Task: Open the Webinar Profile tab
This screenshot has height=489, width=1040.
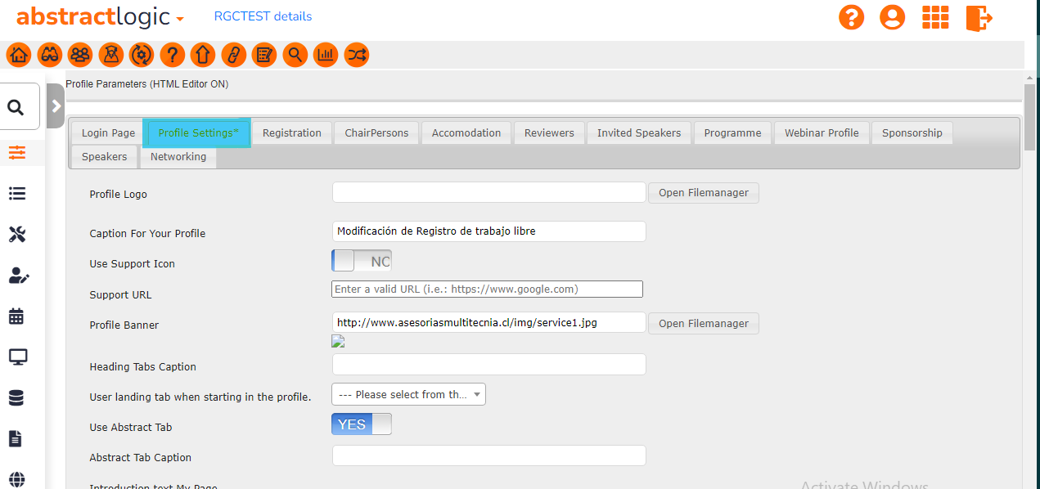Action: click(x=822, y=132)
